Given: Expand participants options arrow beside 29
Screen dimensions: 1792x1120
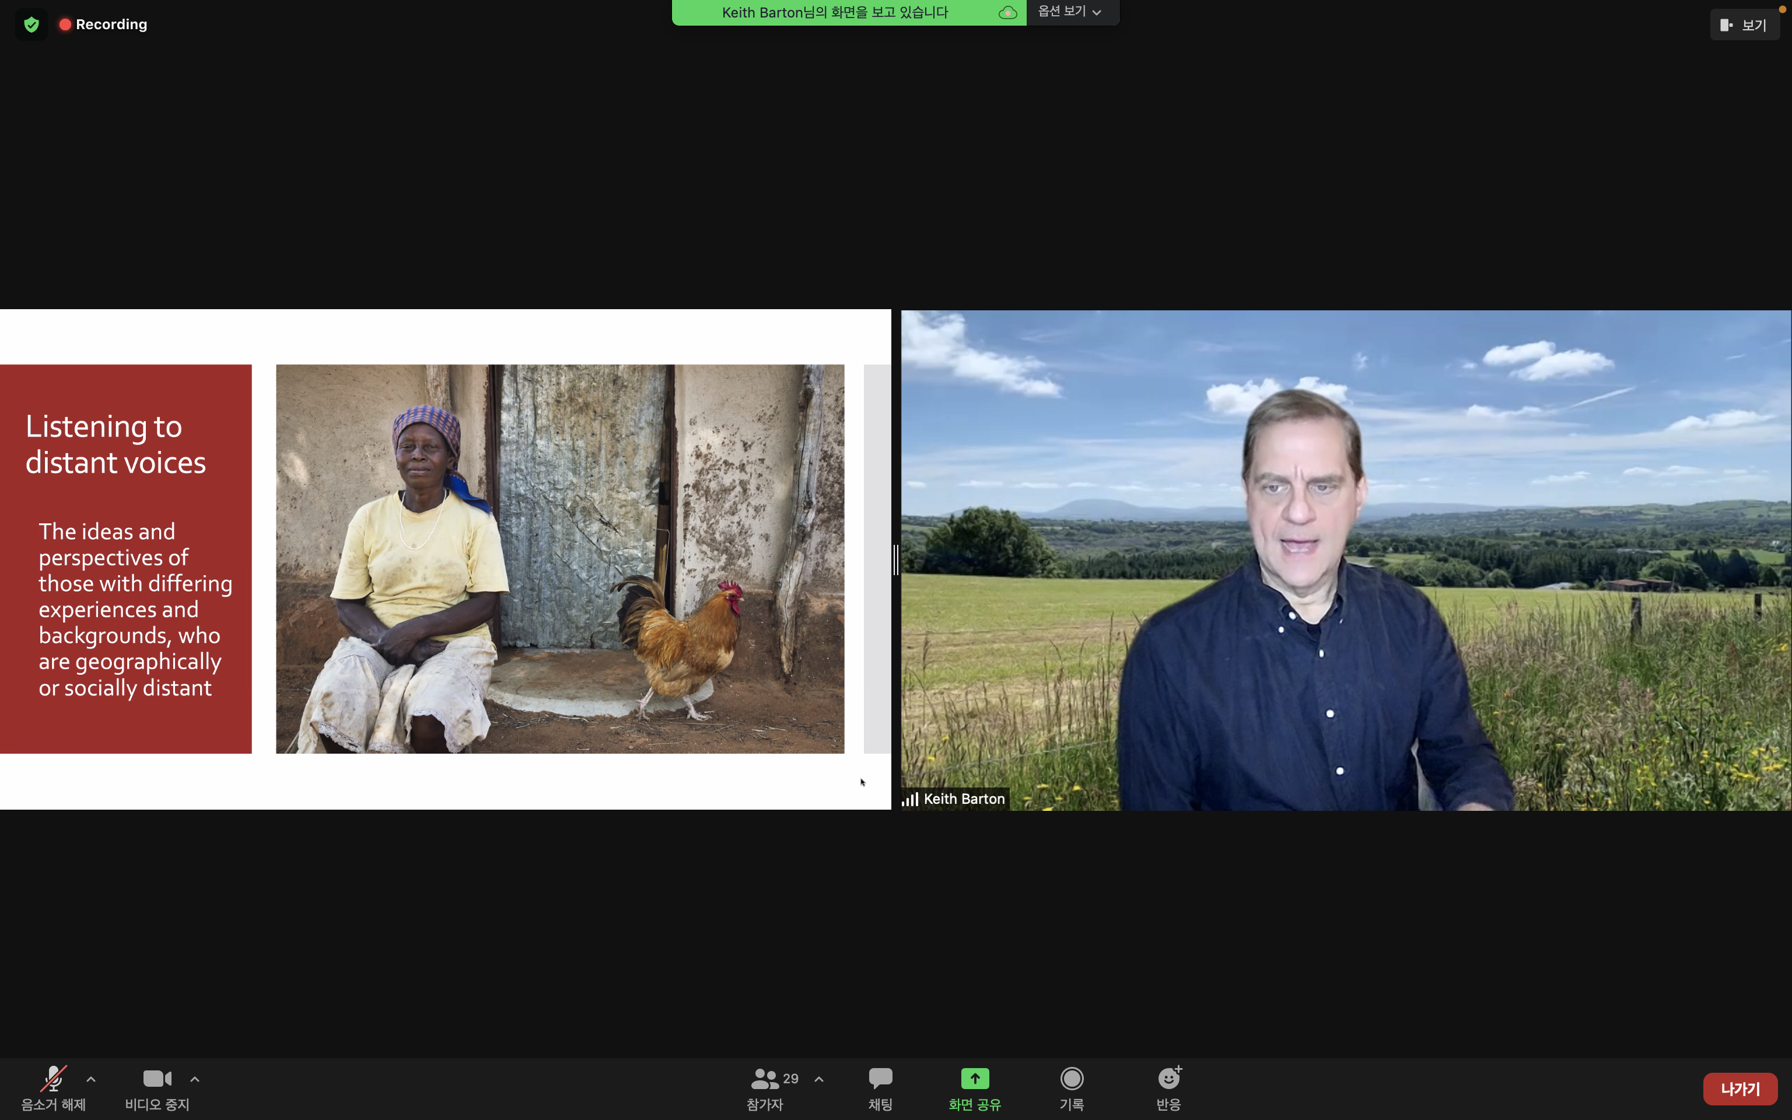Looking at the screenshot, I should [x=819, y=1079].
